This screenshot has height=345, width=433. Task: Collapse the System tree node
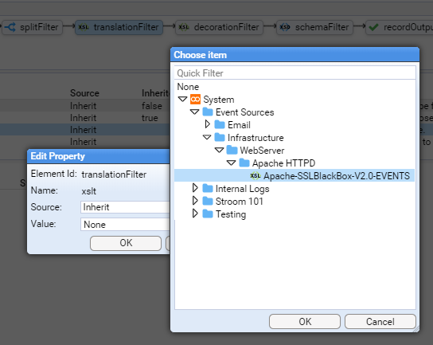coord(182,99)
